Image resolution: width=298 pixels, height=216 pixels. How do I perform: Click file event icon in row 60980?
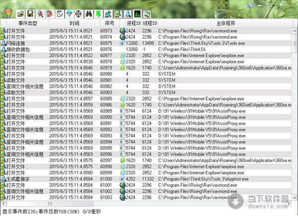(x=3, y=74)
